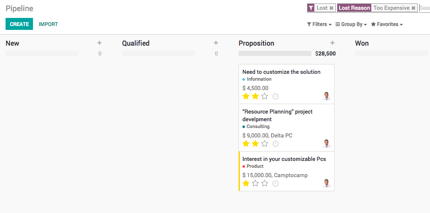Click activity clock on Resource Planning card
Viewport: 430px width, 213px height.
point(275,144)
